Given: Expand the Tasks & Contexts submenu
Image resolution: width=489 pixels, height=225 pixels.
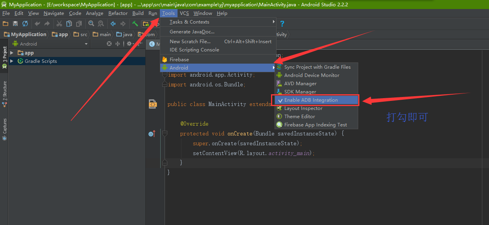Looking at the screenshot, I should coord(218,22).
